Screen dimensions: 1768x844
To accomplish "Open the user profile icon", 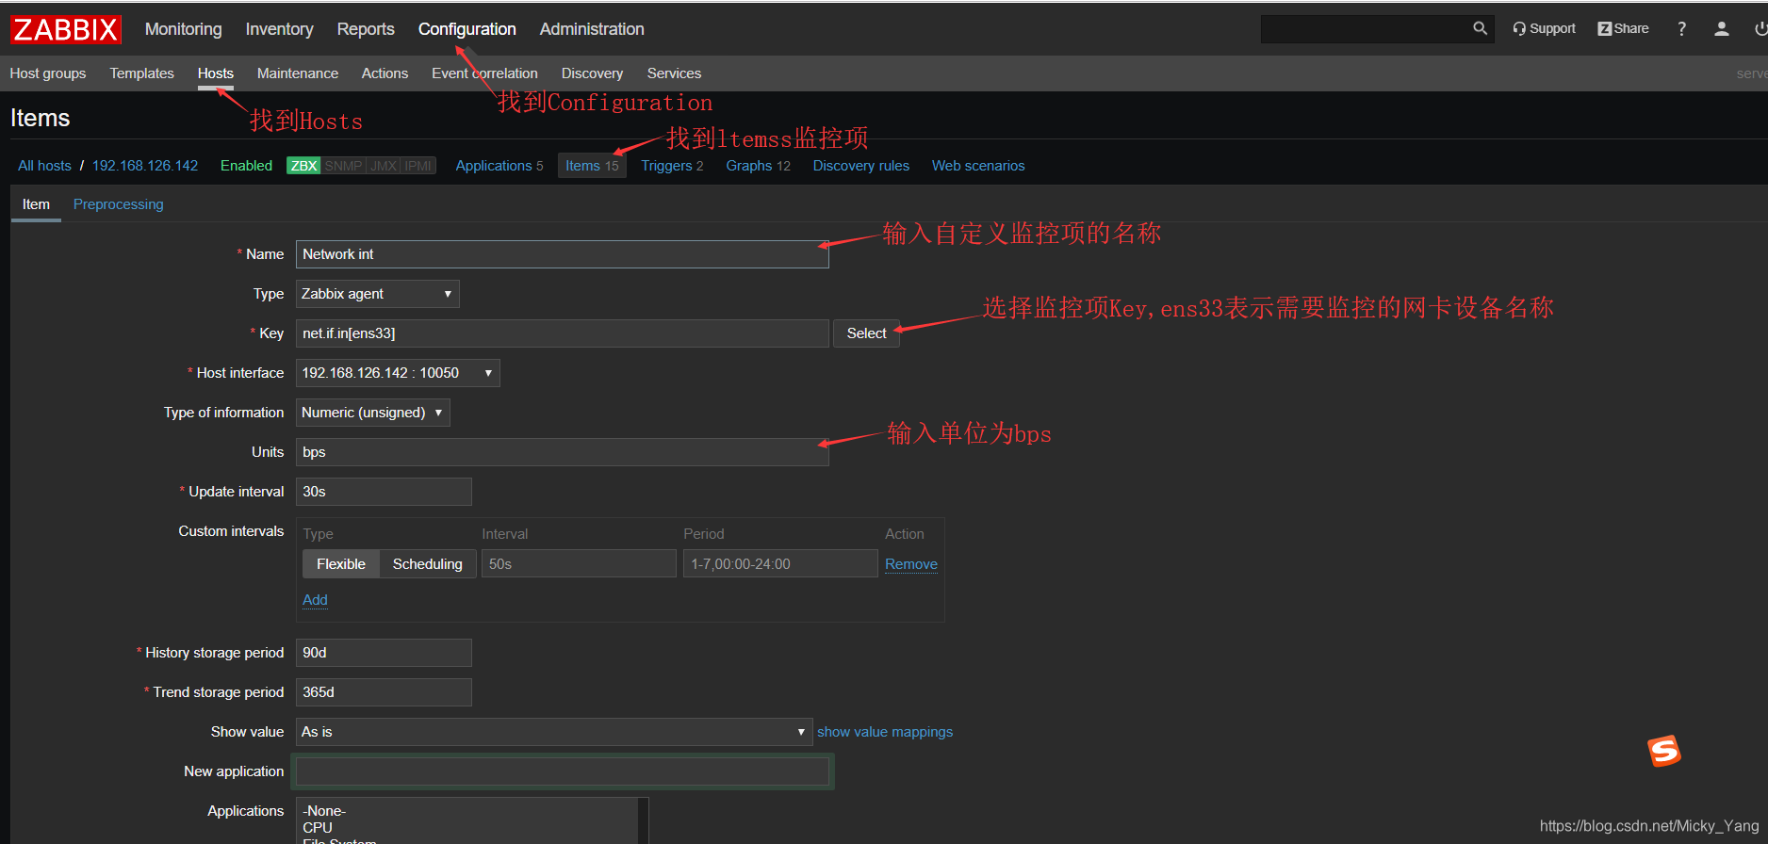I will (1722, 29).
